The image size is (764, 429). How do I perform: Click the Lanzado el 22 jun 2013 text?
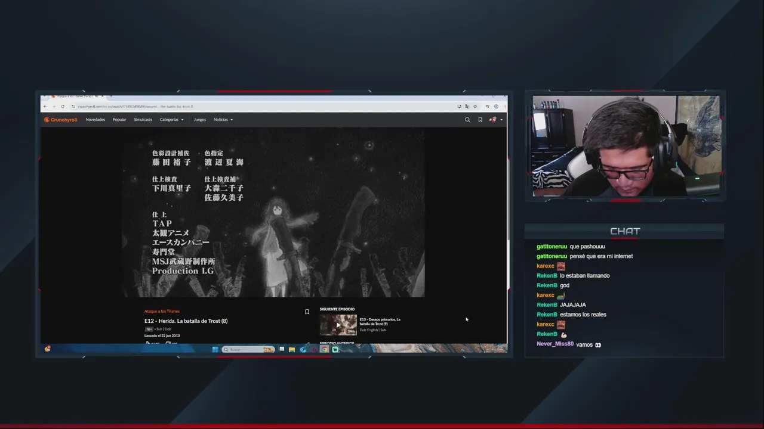pos(162,335)
